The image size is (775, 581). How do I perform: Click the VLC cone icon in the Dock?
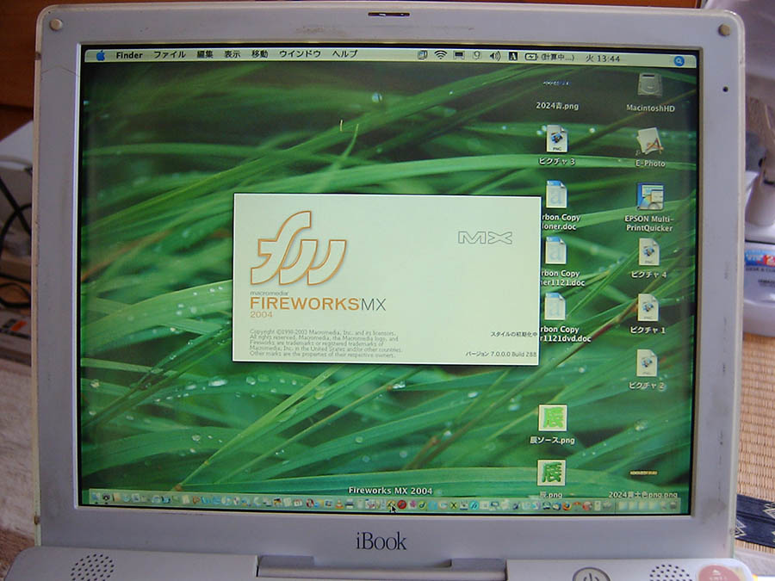click(x=339, y=504)
